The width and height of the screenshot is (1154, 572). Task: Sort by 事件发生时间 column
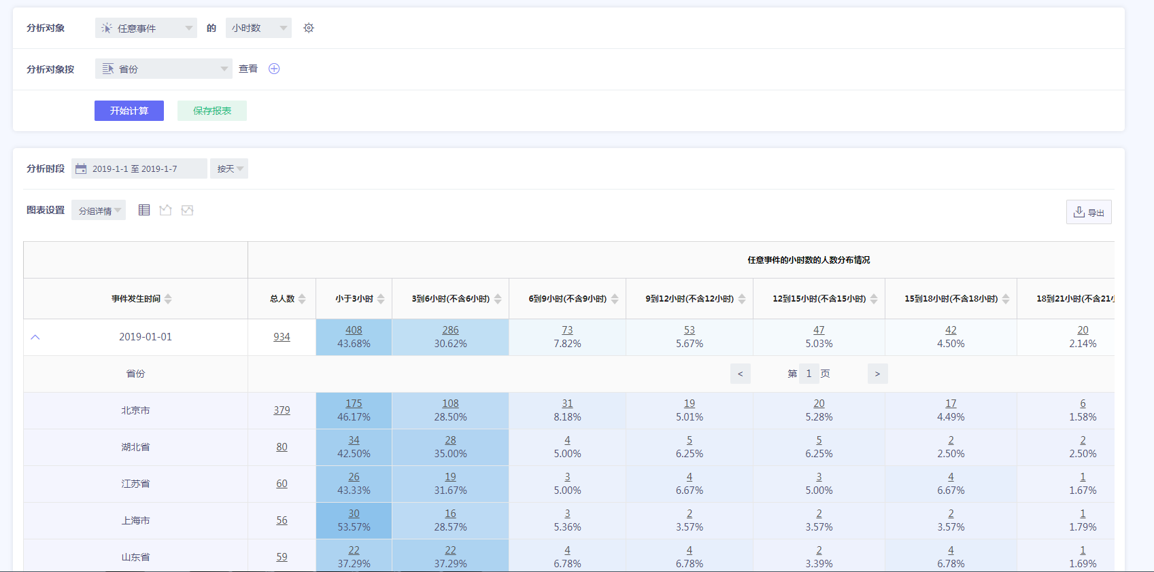pos(168,299)
